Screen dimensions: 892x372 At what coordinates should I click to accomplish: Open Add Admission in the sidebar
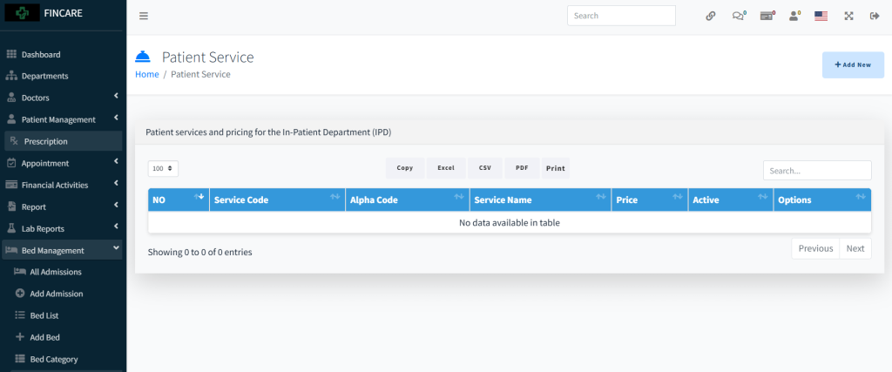[56, 294]
